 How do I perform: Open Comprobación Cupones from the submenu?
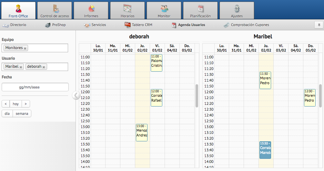[246, 25]
